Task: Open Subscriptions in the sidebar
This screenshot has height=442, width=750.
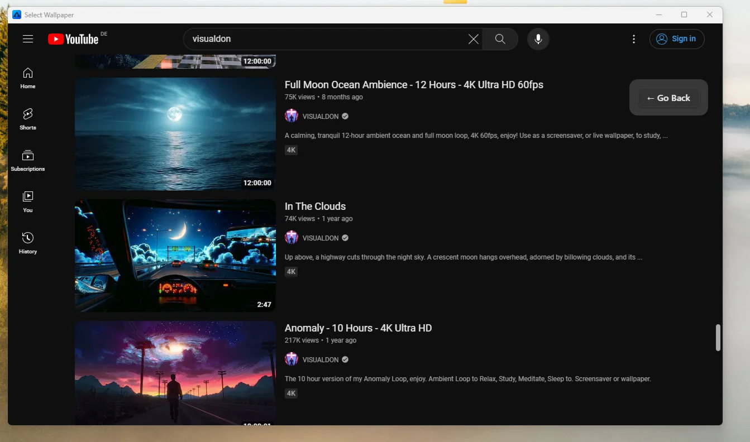Action: [x=28, y=161]
